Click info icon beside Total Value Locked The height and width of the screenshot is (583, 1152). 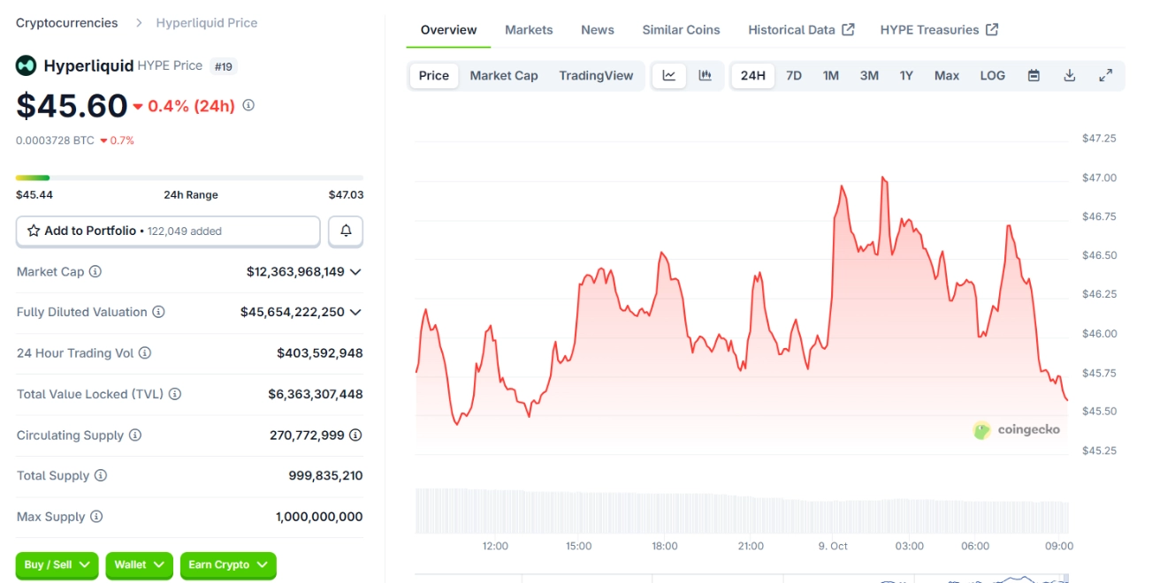[x=175, y=394]
